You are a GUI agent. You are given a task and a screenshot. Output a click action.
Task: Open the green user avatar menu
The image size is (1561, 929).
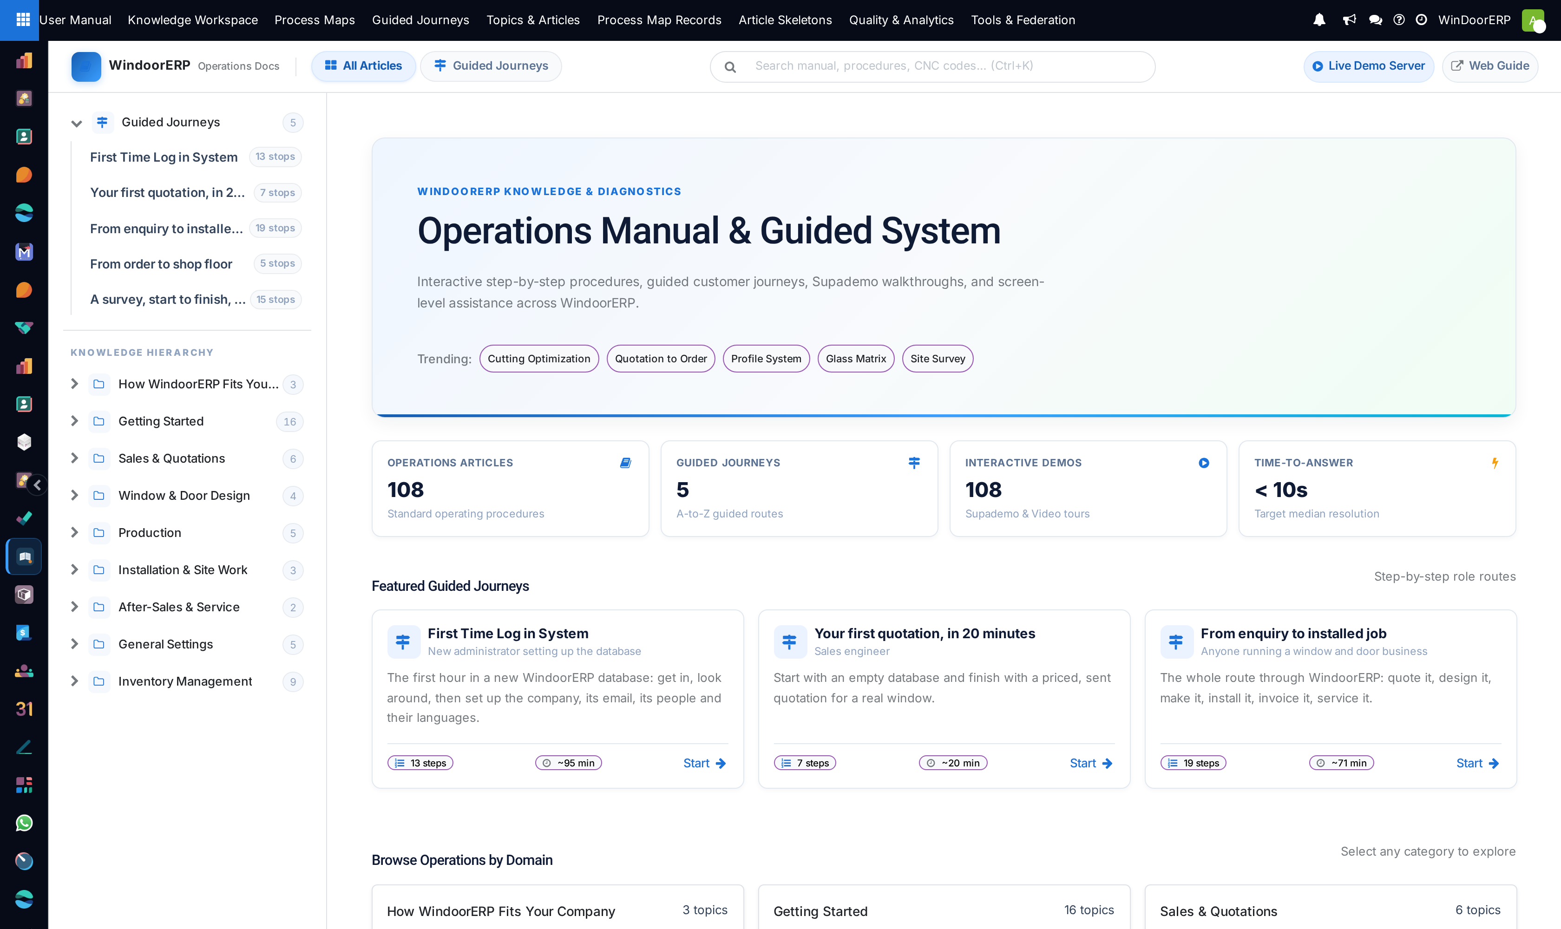1533,20
